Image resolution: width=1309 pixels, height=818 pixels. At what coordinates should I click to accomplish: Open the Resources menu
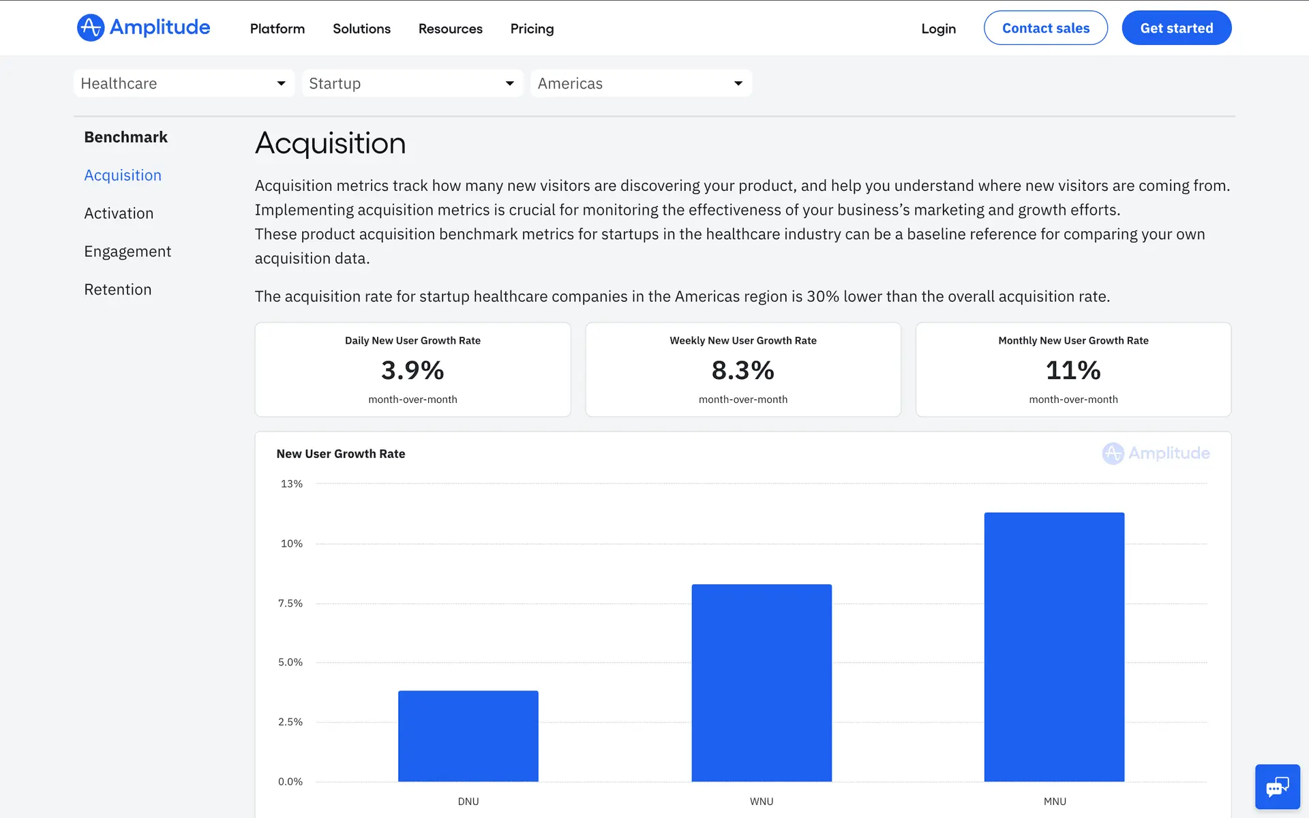pyautogui.click(x=450, y=29)
